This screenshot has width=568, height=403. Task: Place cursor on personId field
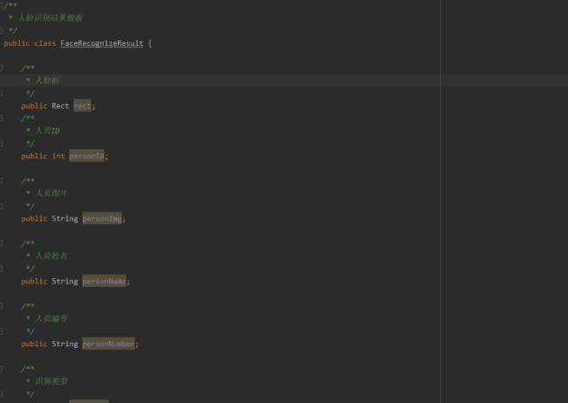(x=87, y=156)
